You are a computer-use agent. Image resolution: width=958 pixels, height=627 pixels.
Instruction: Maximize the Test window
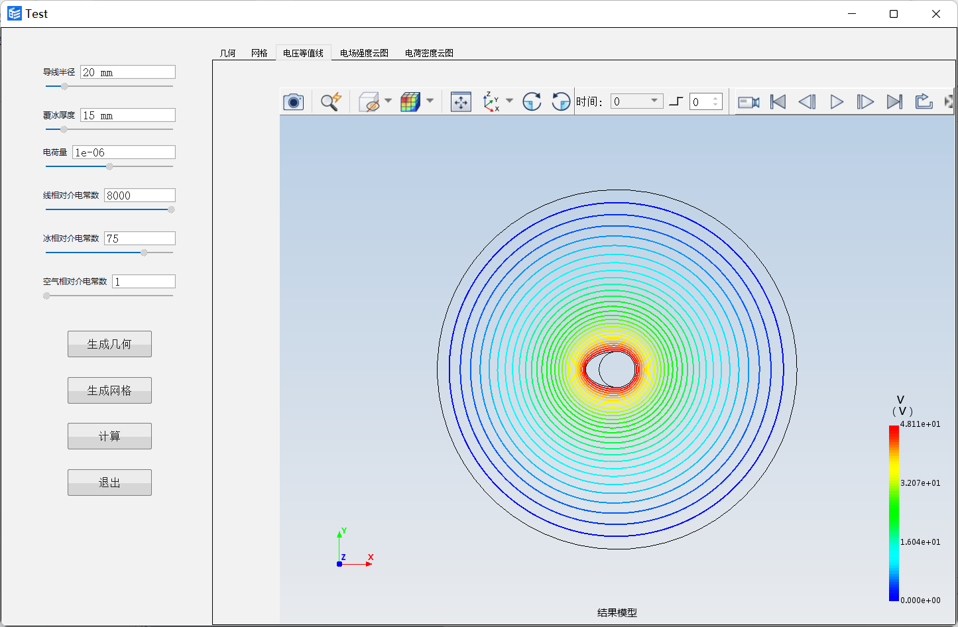[x=894, y=14]
